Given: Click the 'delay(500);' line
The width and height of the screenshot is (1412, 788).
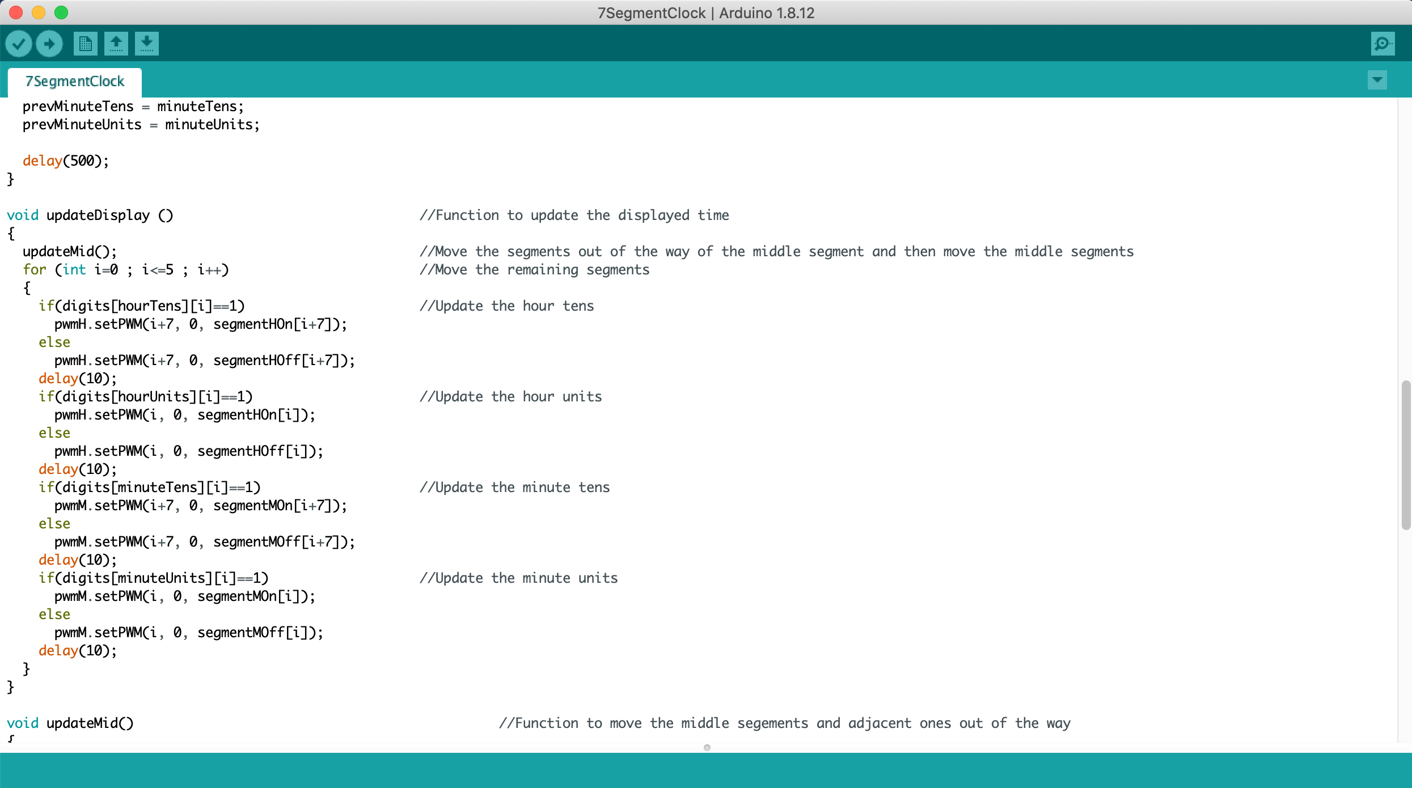Looking at the screenshot, I should coord(66,161).
